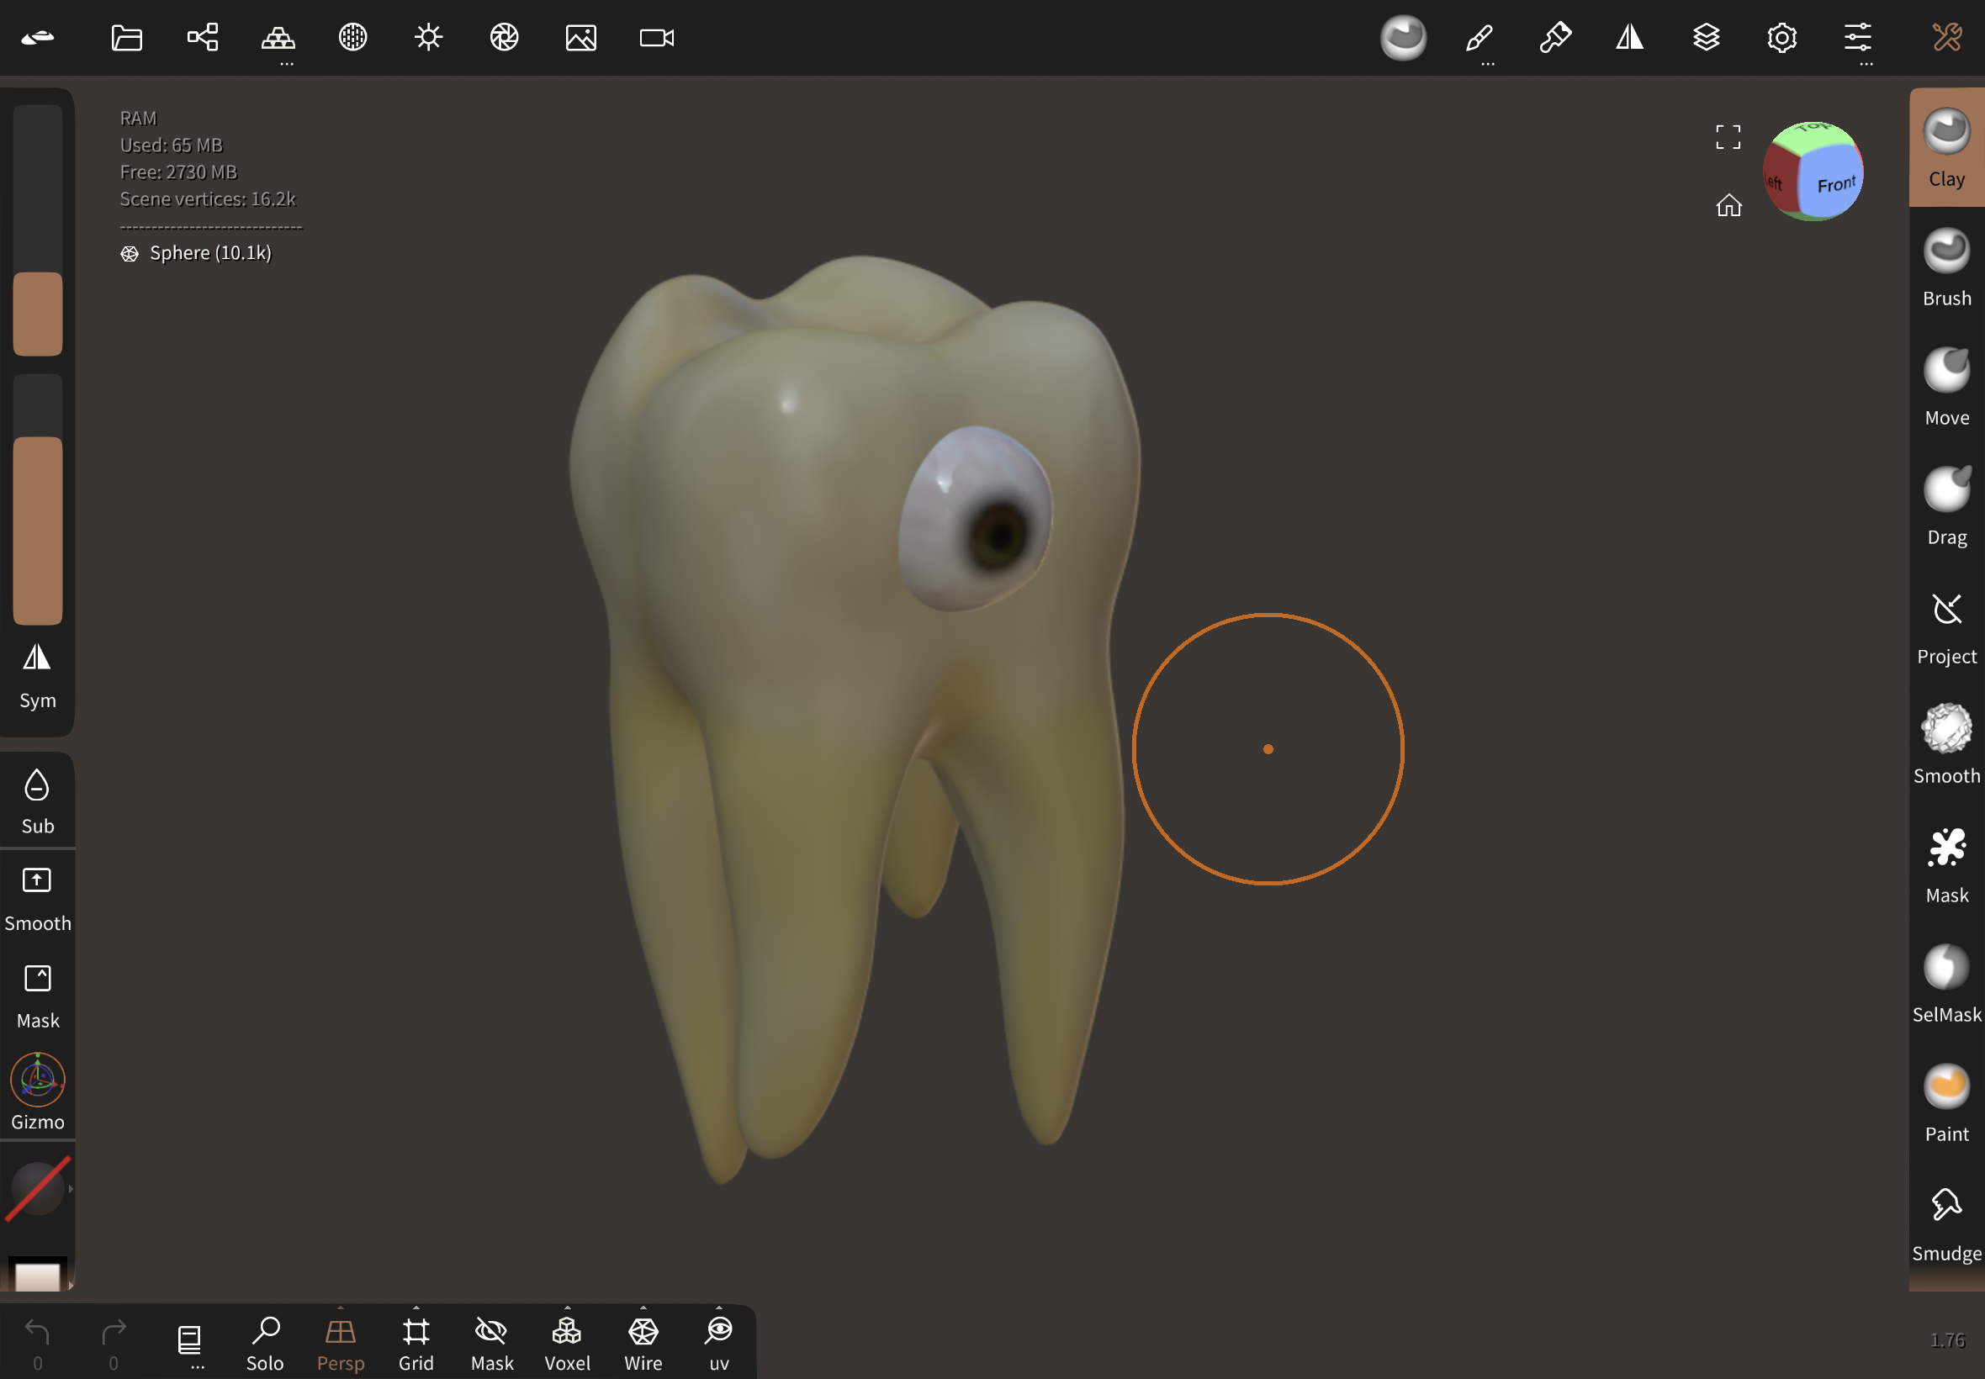The width and height of the screenshot is (1985, 1379).
Task: Open the Files menu folder
Action: point(126,37)
